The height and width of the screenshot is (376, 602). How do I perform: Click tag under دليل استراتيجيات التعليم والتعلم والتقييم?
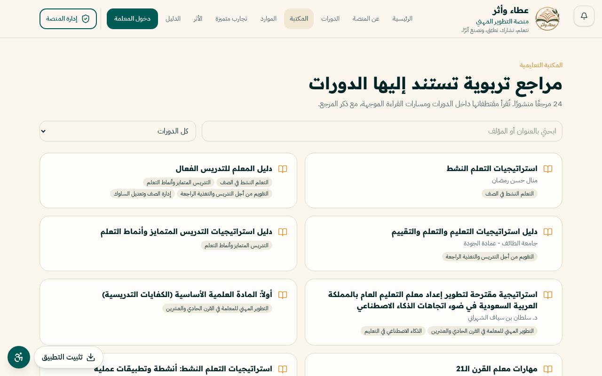coord(490,257)
